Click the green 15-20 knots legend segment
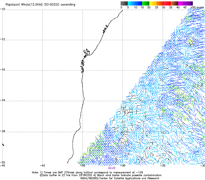 coord(146,3)
